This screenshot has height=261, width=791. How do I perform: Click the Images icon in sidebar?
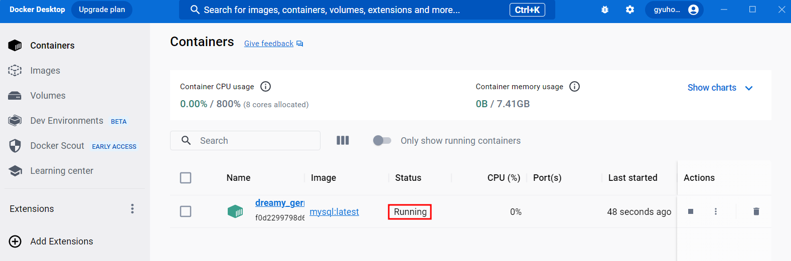pos(15,71)
